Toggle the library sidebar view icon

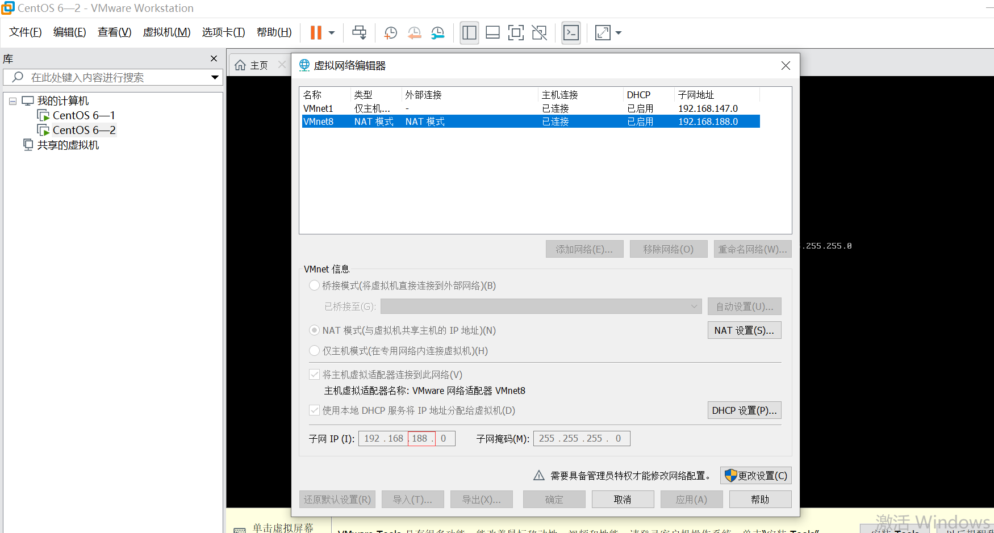[469, 33]
